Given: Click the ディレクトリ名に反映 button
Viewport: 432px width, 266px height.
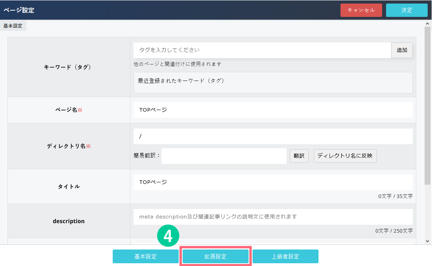Looking at the screenshot, I should click(x=345, y=156).
